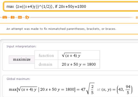Click the maximize cell in interpretation table
This screenshot has width=138, height=97.
[22, 60]
